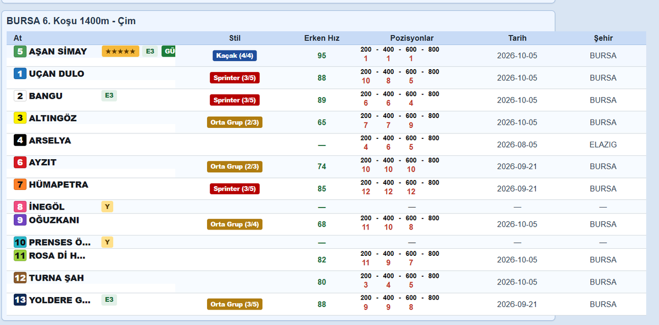
Task: Click the Y tag next to İNEGÖL
Action: pos(107,206)
